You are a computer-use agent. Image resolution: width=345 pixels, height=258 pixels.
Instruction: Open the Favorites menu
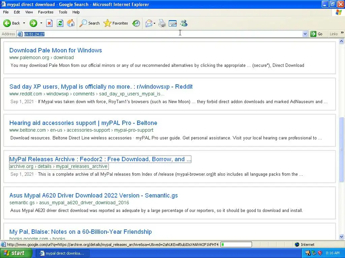[x=45, y=12]
